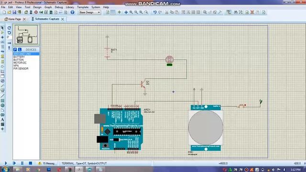The height and width of the screenshot is (172, 306).
Task: Open the Base Design variant dropdown
Action: 90,12
